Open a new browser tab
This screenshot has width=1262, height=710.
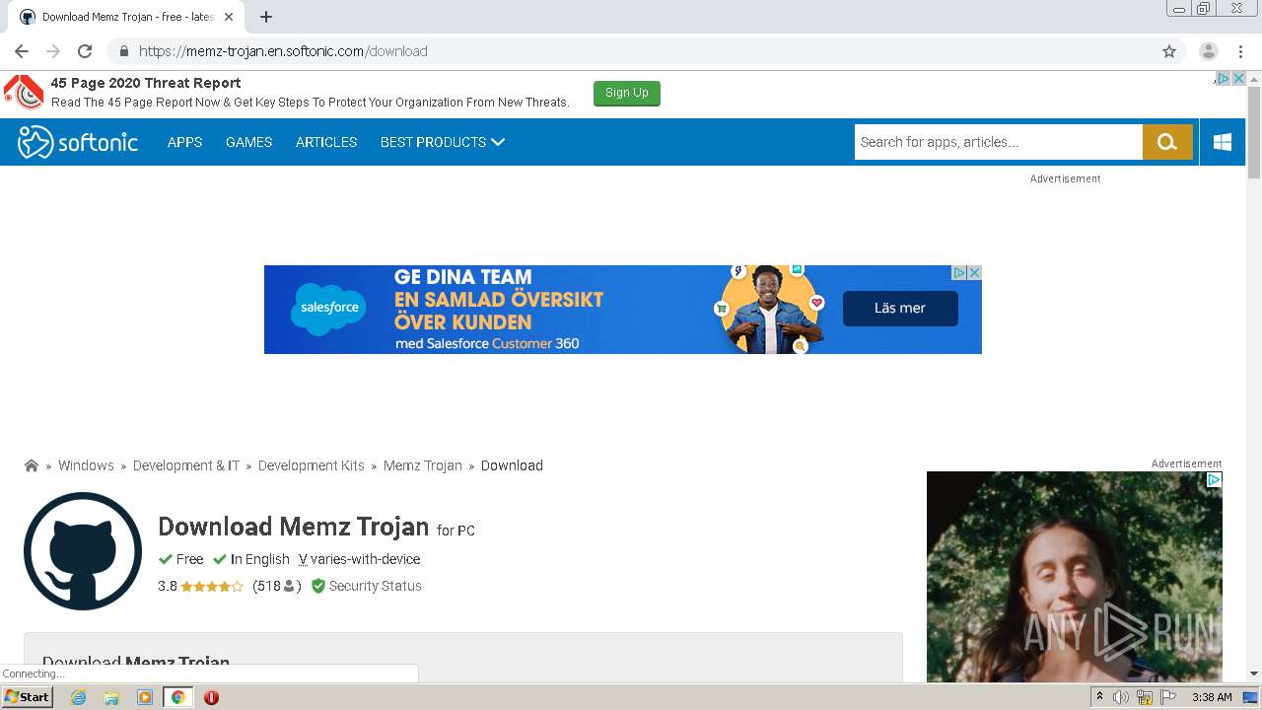click(266, 17)
